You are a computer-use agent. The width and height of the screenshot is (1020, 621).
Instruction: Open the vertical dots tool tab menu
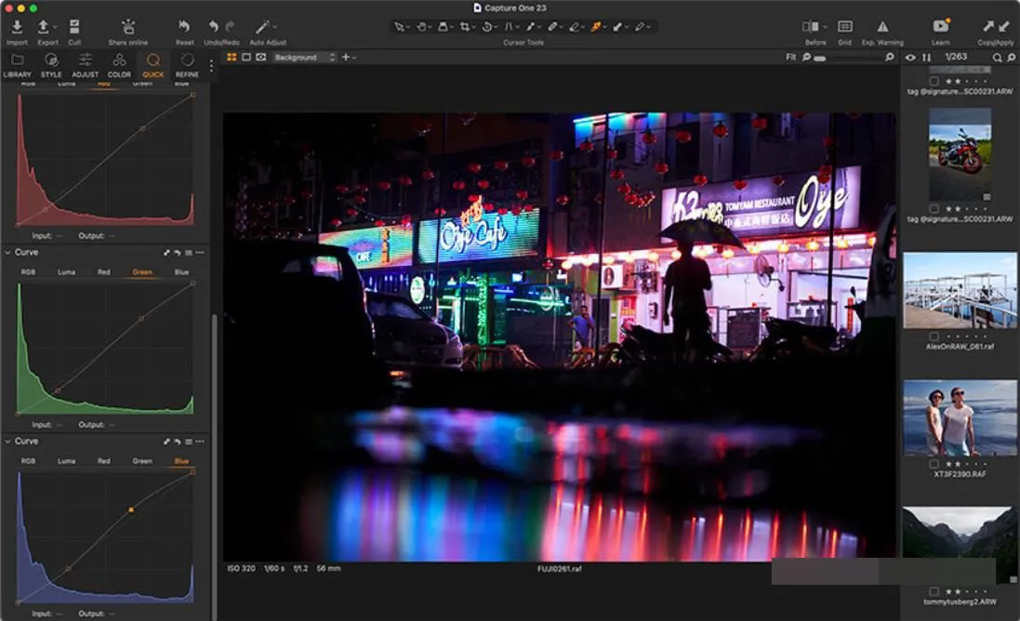coord(211,66)
